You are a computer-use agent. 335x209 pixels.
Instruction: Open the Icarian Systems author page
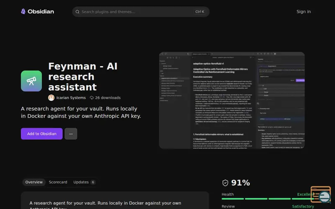coord(71,98)
